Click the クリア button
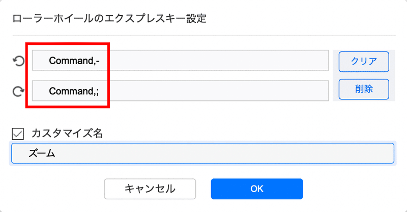Screen dimensions: 407x212 364,62
